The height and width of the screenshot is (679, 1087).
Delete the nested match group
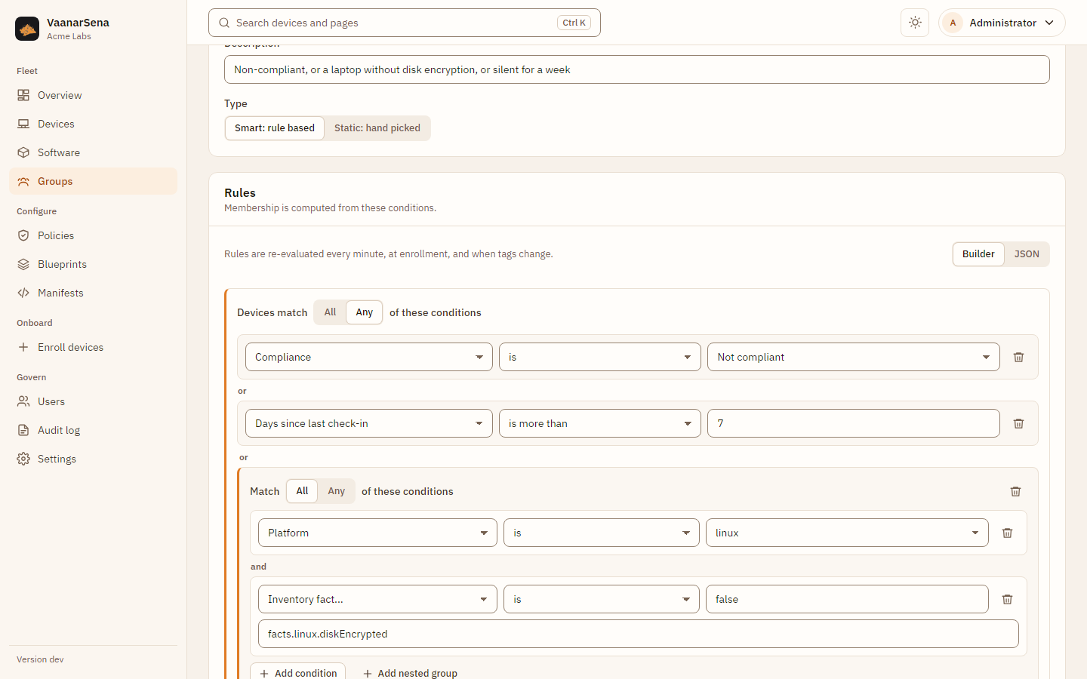click(1015, 491)
